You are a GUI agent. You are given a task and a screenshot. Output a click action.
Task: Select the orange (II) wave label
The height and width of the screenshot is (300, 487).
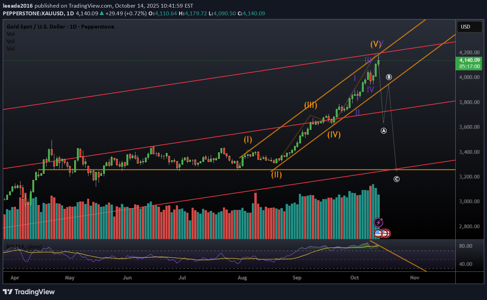(276, 175)
